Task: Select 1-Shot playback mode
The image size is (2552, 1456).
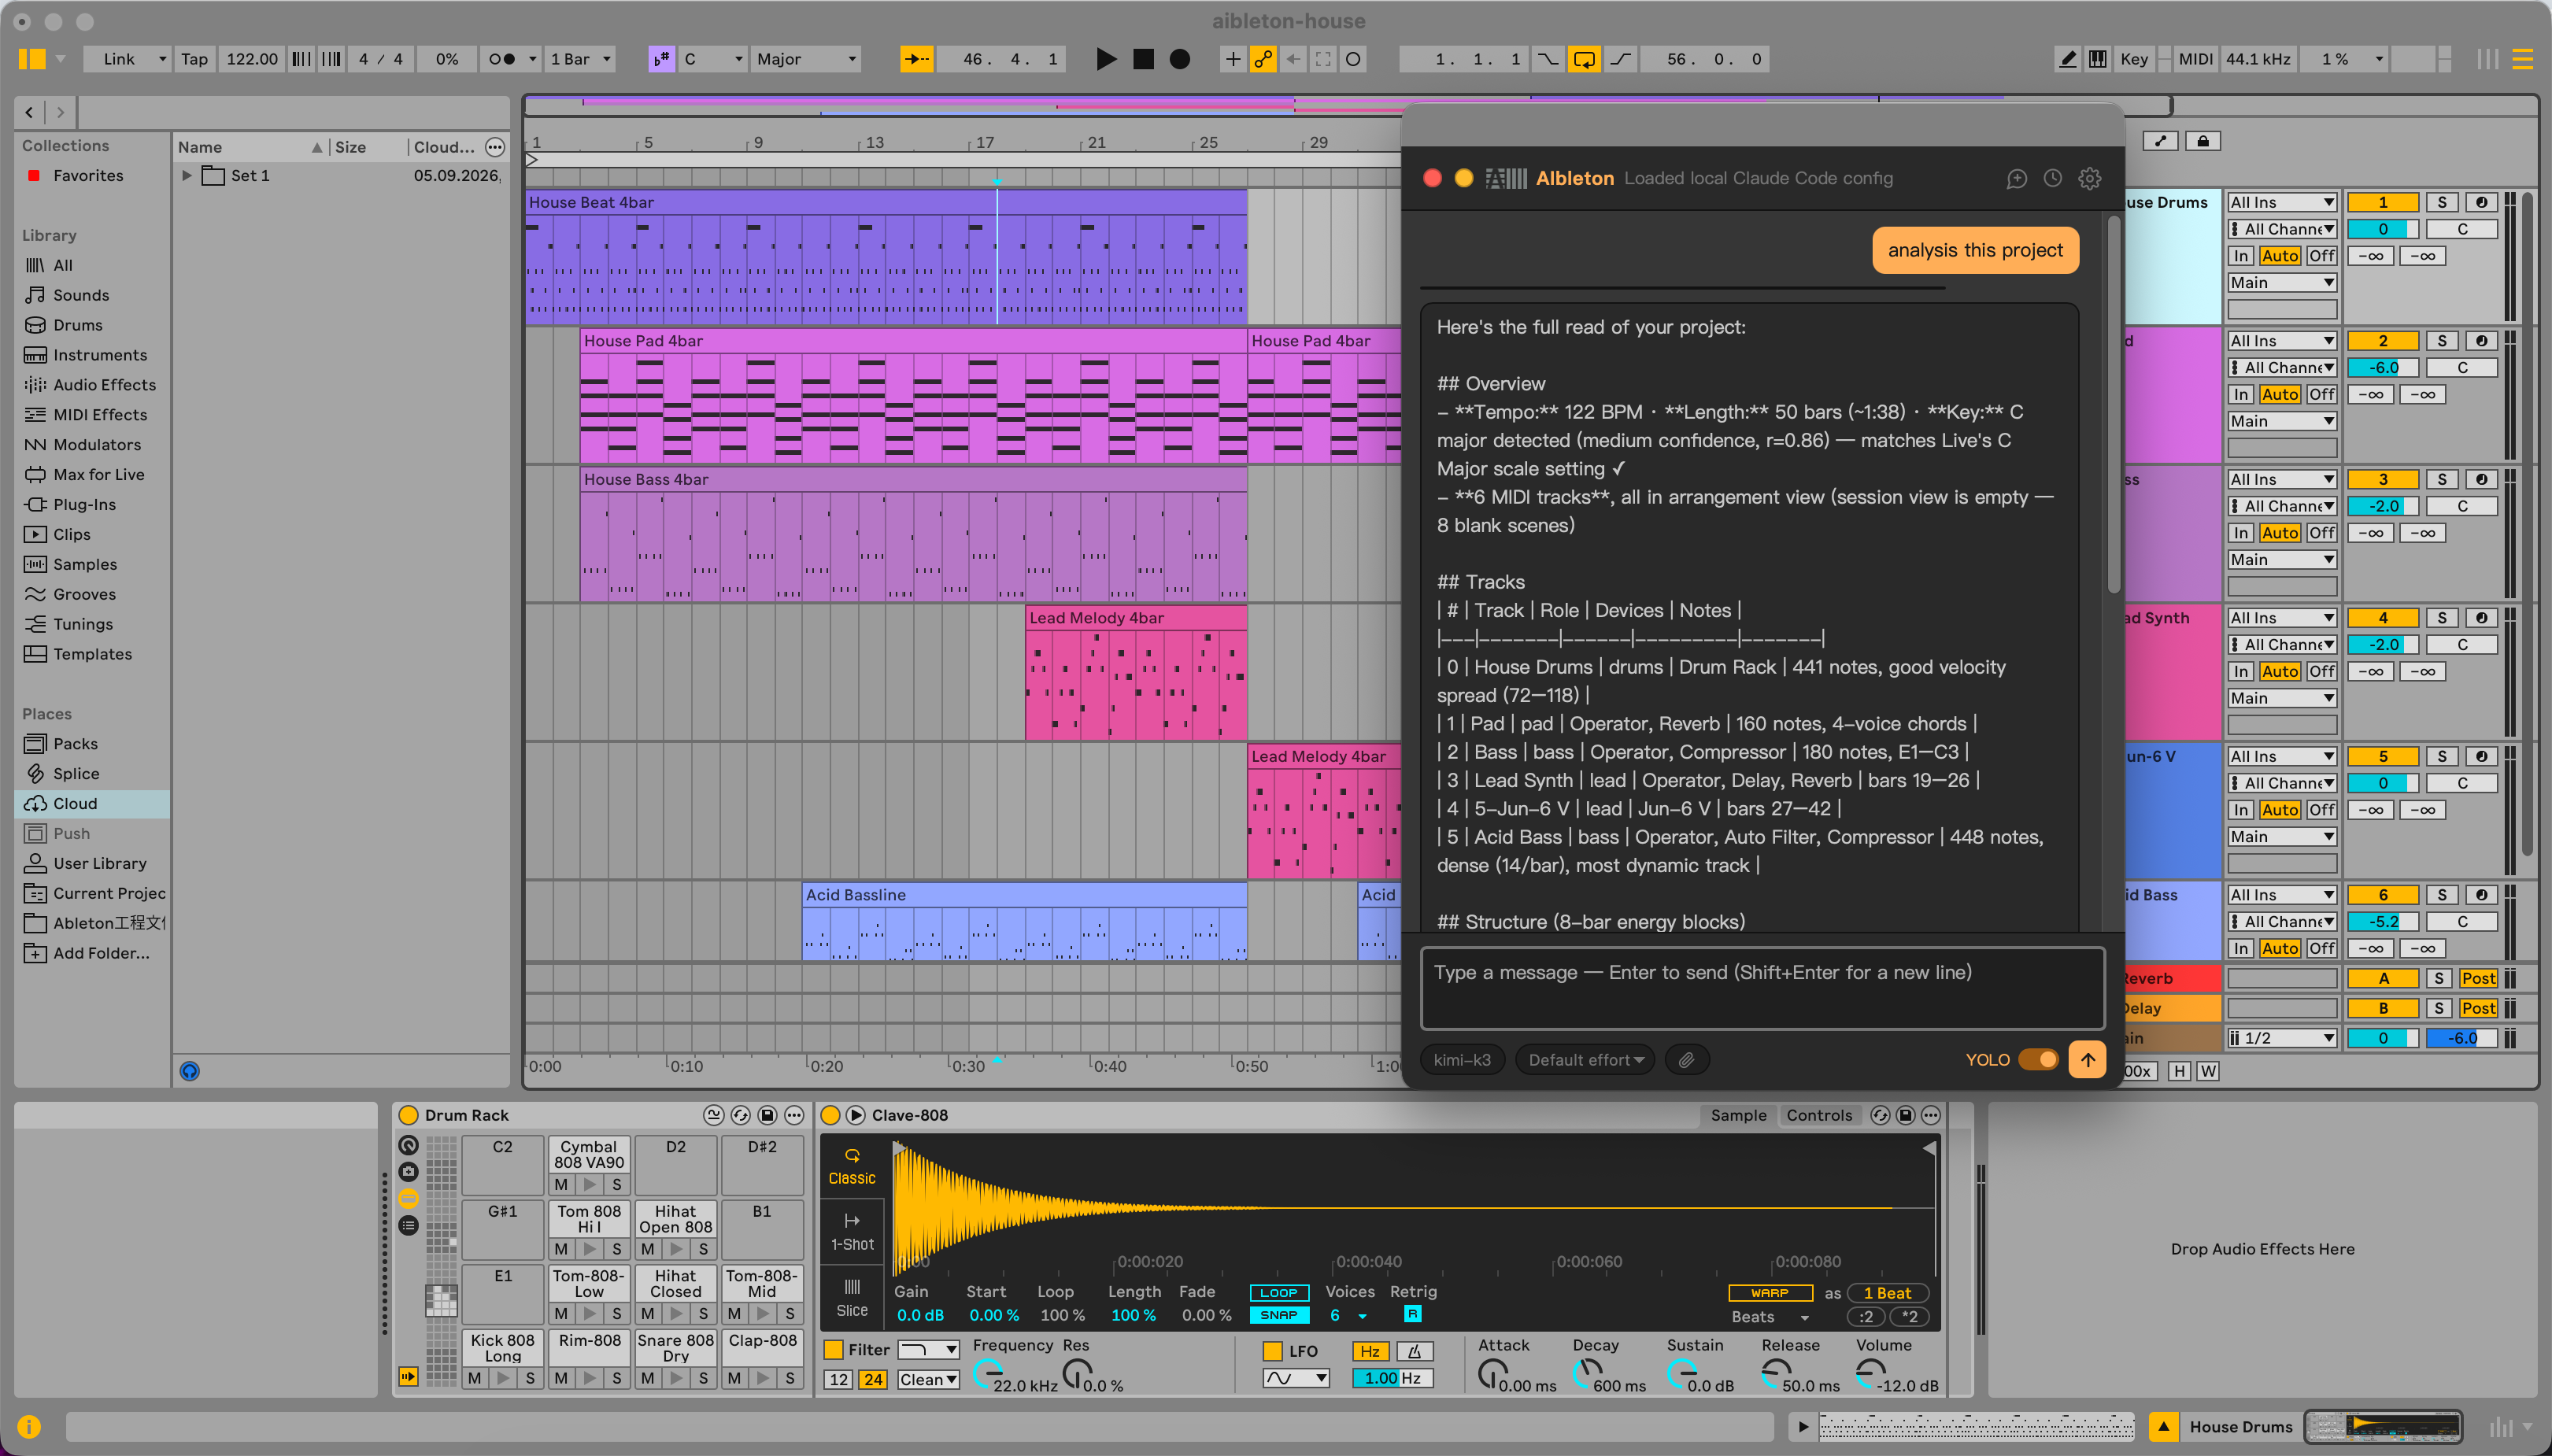Action: [851, 1232]
